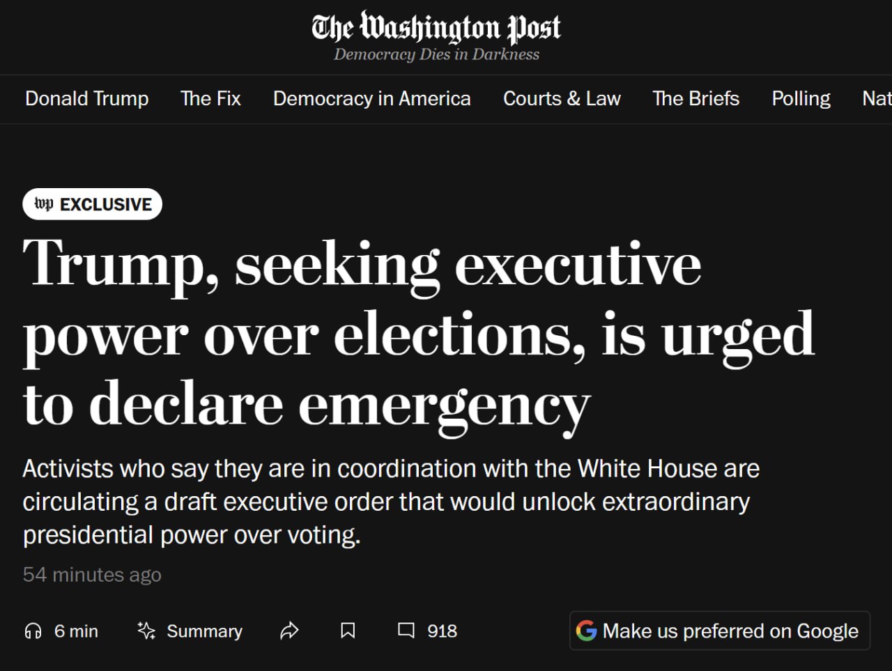Click the Washington Post logo
Image resolution: width=892 pixels, height=671 pixels.
436,28
